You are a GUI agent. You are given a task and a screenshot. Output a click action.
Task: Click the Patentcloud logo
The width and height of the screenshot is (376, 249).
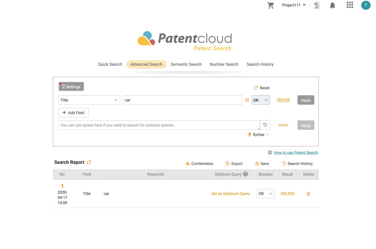point(185,41)
